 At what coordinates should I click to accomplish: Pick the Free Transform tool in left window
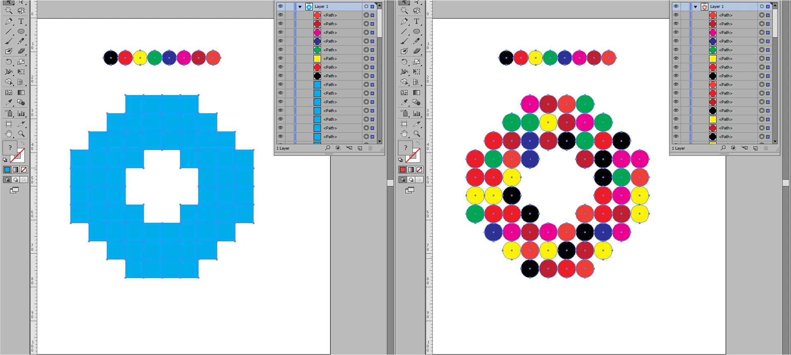21,72
